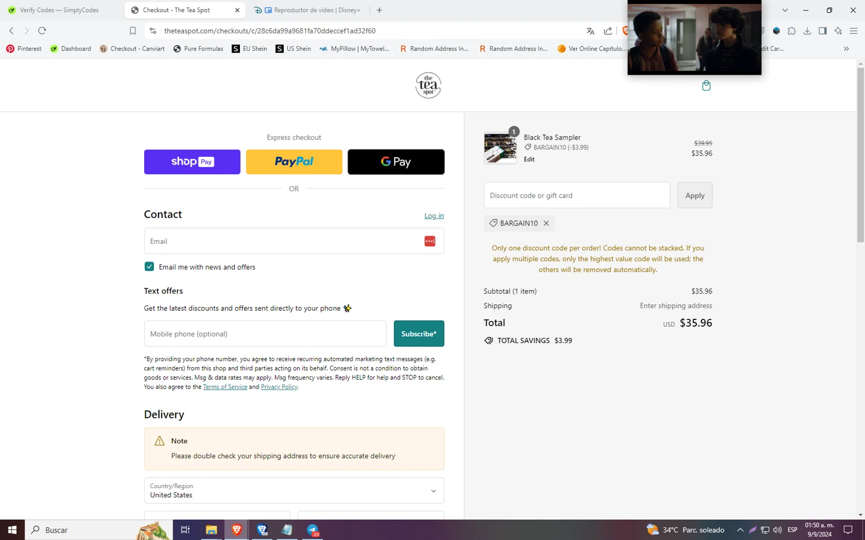
Task: Pay using the G Pay button
Action: (x=396, y=162)
